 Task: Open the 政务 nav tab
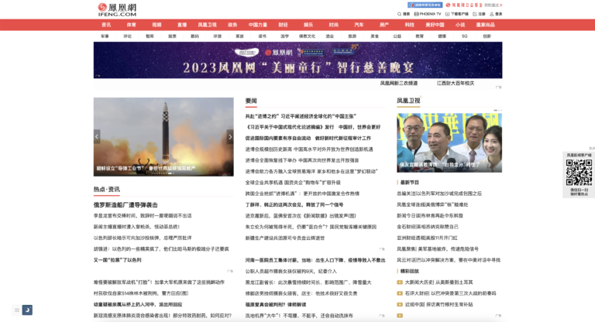pos(232,25)
